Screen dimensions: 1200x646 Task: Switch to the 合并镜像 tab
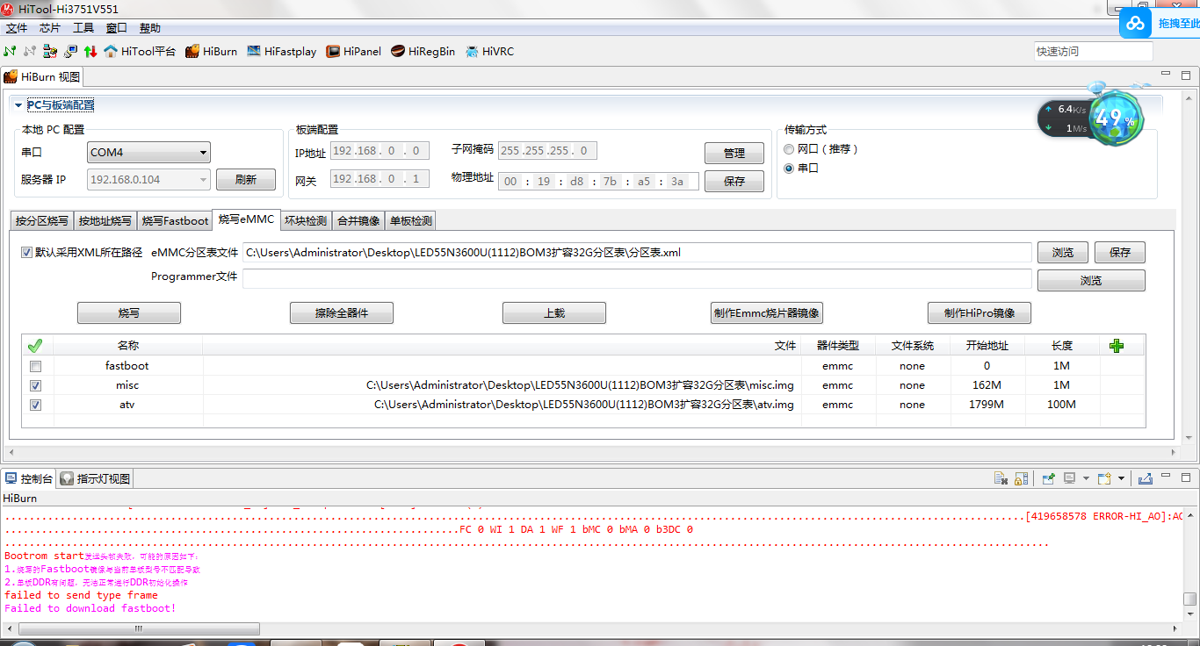358,221
